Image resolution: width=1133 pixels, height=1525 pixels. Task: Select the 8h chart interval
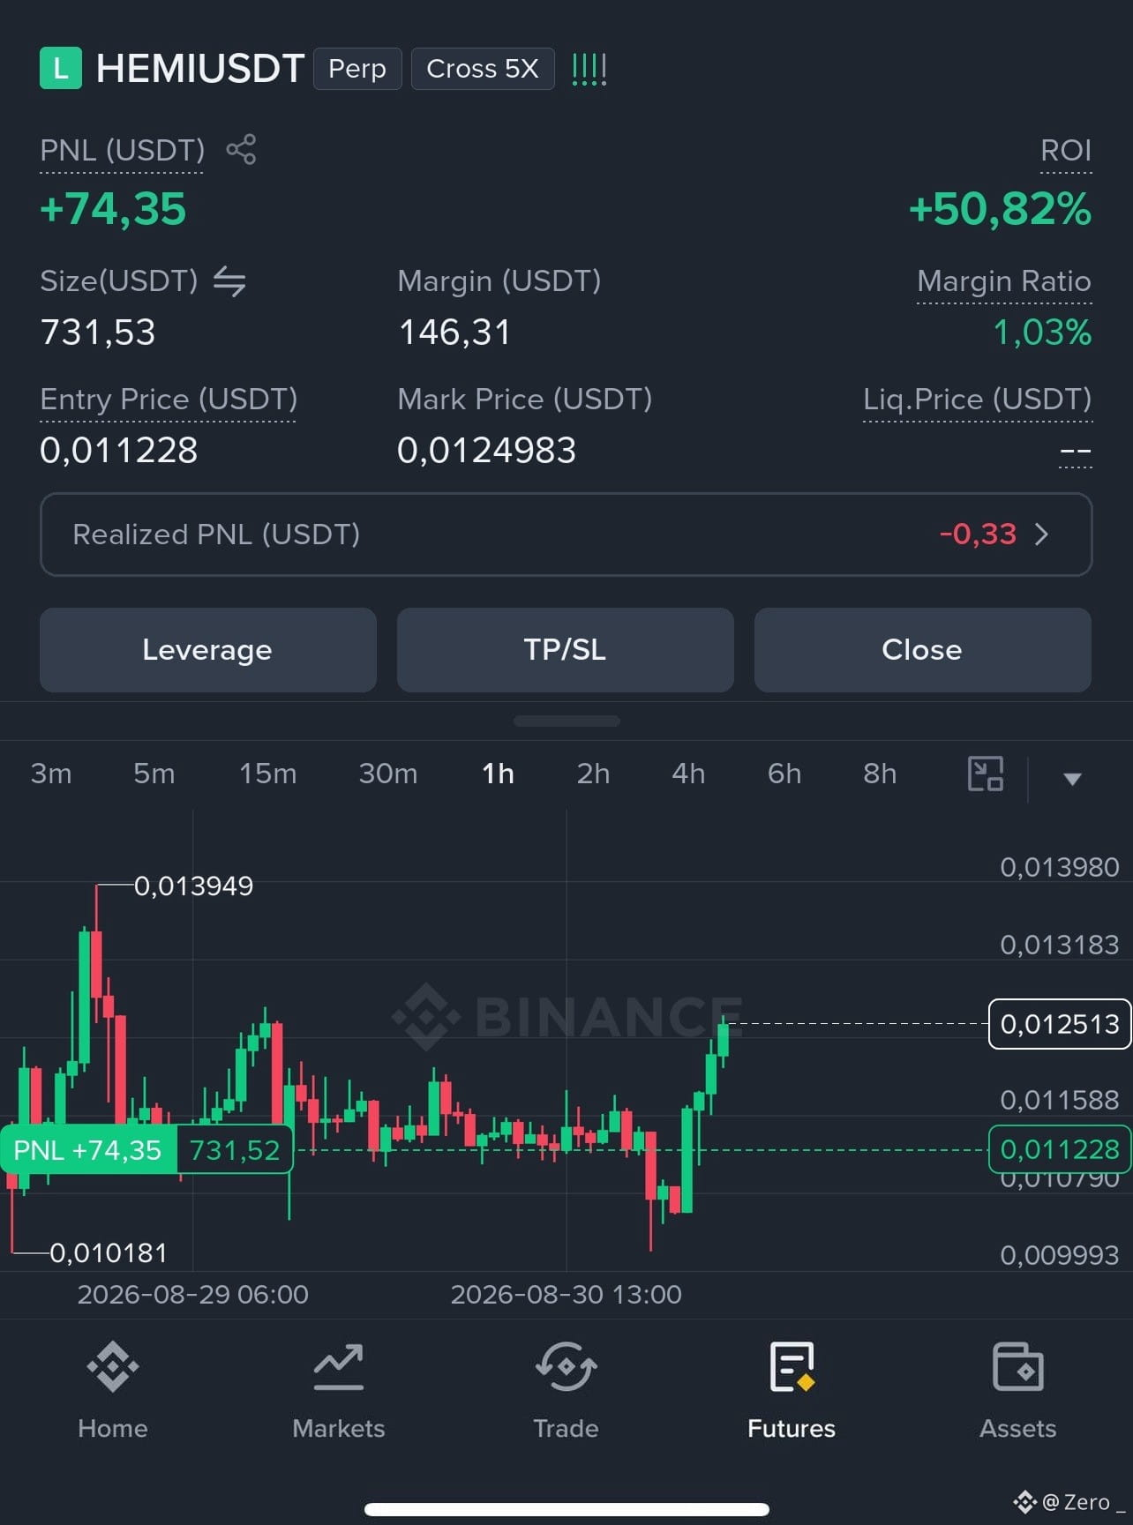pyautogui.click(x=880, y=774)
